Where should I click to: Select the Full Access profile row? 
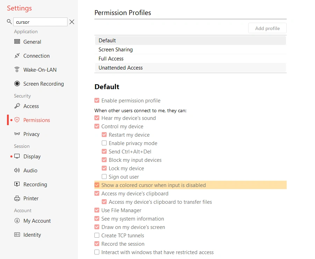coord(111,59)
